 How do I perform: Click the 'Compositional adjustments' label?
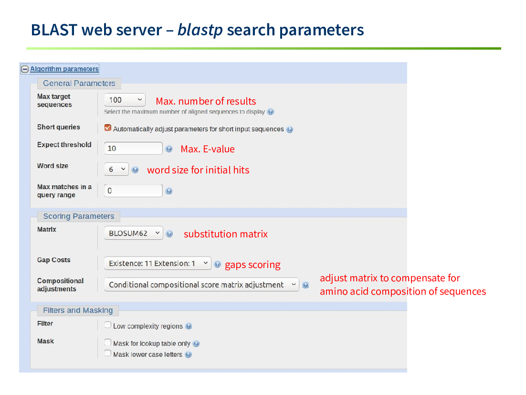(61, 285)
